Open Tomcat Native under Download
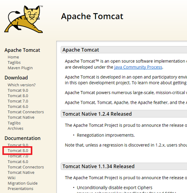The width and height of the screenshot is (187, 193). tap(21, 117)
